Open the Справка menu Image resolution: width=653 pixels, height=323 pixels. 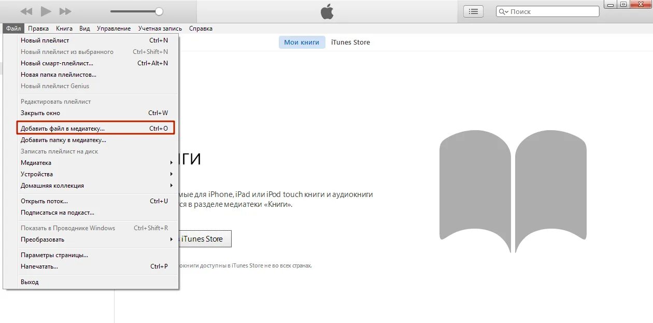[x=201, y=29]
